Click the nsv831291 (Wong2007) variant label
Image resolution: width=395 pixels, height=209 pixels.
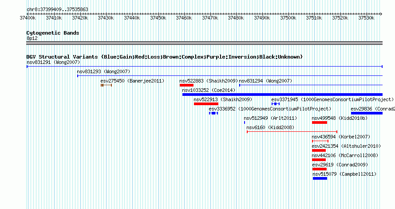pos(53,62)
